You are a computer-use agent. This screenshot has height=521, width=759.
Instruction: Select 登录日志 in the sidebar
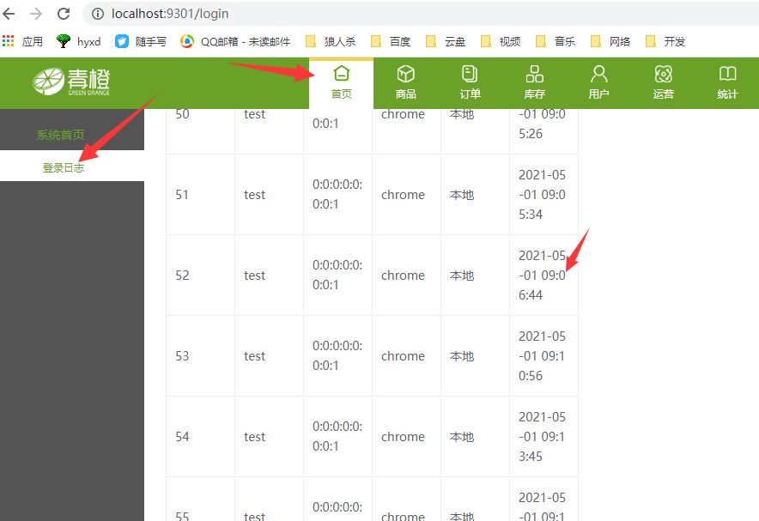(x=64, y=167)
